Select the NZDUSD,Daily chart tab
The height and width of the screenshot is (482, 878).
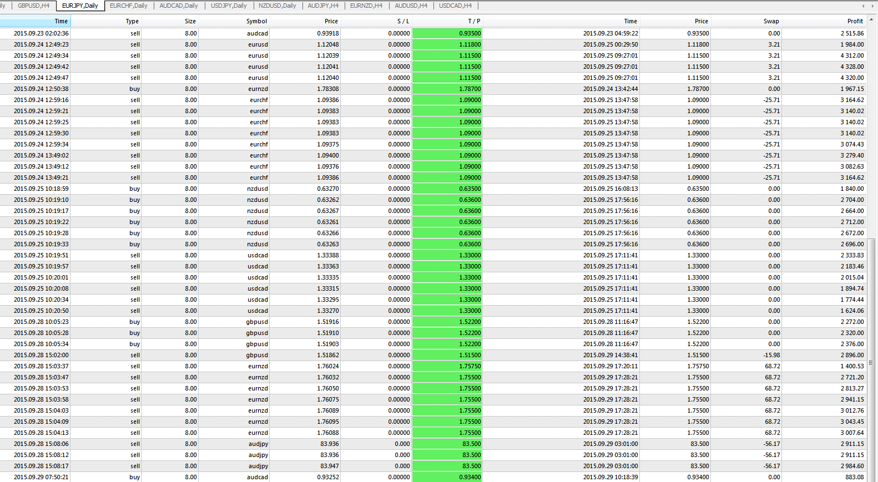pos(277,6)
